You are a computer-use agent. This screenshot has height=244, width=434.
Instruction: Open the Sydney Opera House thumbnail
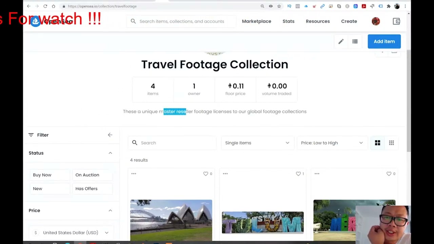click(x=171, y=220)
